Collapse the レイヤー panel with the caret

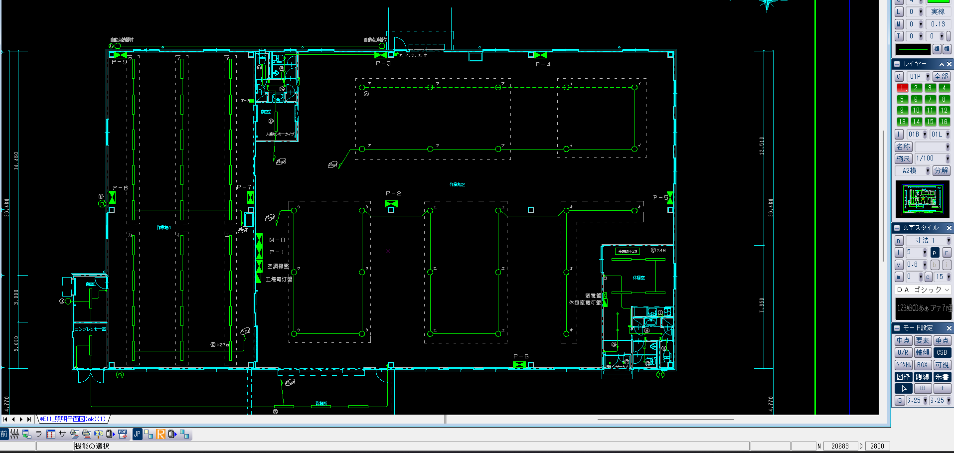click(942, 64)
